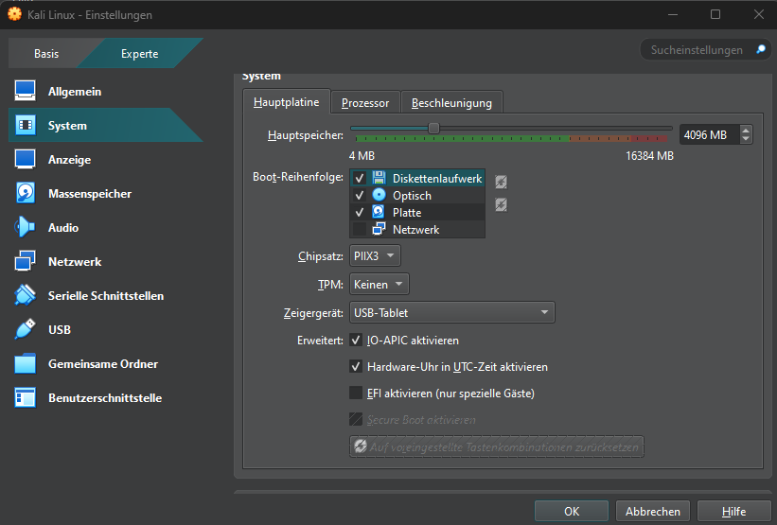Open the Netzwerk adapter icon
This screenshot has height=525, width=777.
click(26, 262)
